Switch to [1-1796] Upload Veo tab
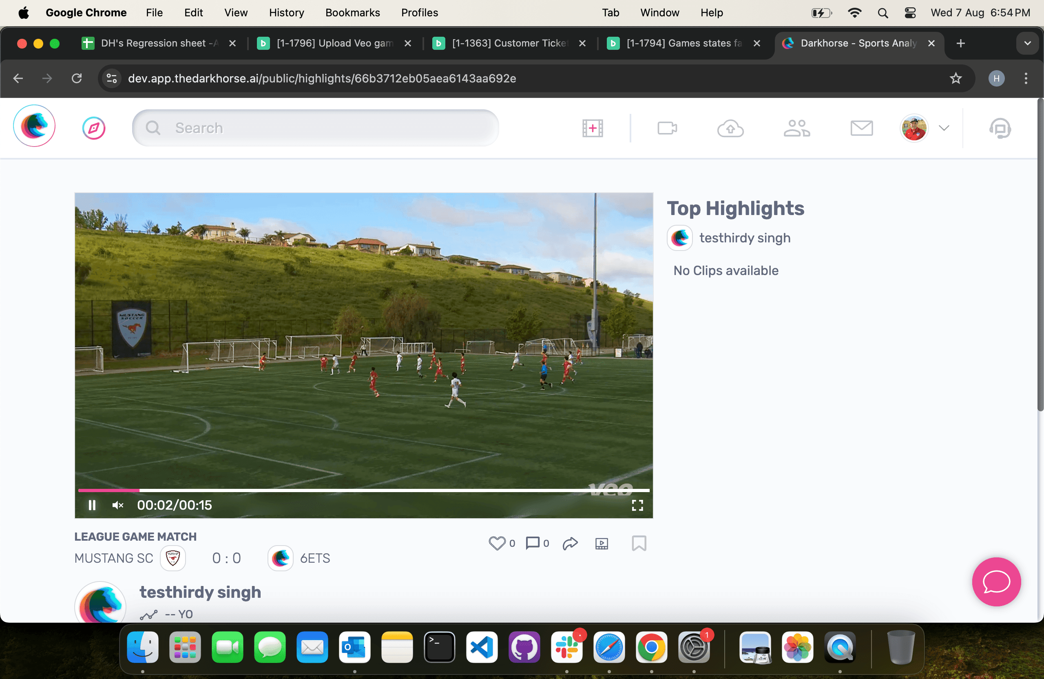This screenshot has height=679, width=1044. [x=334, y=43]
